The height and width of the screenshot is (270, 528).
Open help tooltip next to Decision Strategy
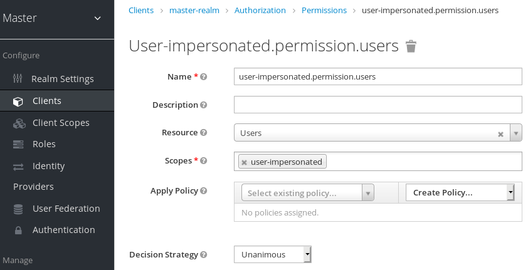click(203, 254)
